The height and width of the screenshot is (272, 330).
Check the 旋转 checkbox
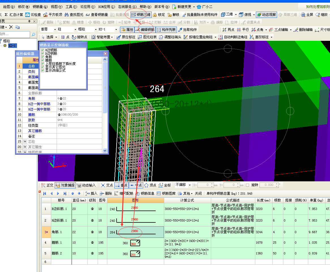click(247, 185)
